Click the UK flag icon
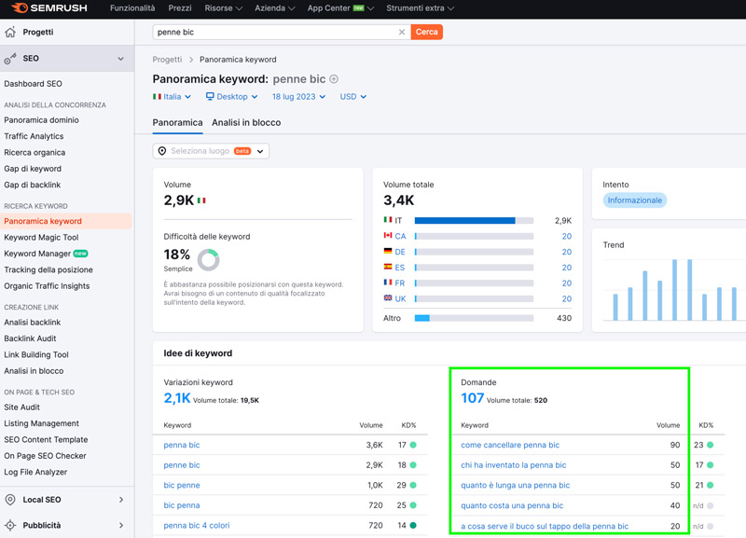 (388, 298)
